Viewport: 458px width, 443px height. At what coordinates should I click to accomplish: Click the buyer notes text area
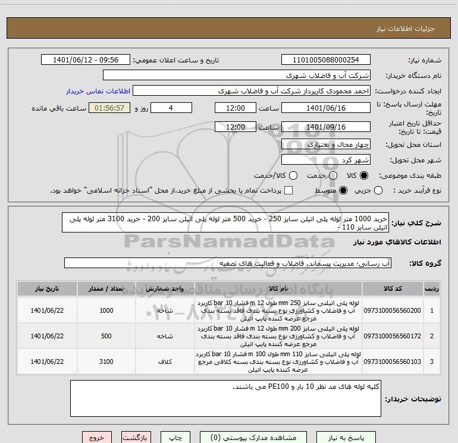[225, 398]
